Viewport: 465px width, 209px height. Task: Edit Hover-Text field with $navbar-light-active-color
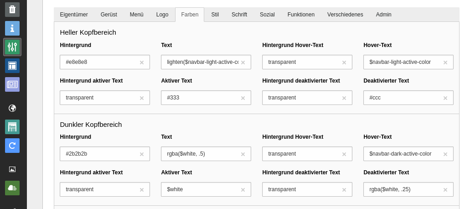(408, 62)
